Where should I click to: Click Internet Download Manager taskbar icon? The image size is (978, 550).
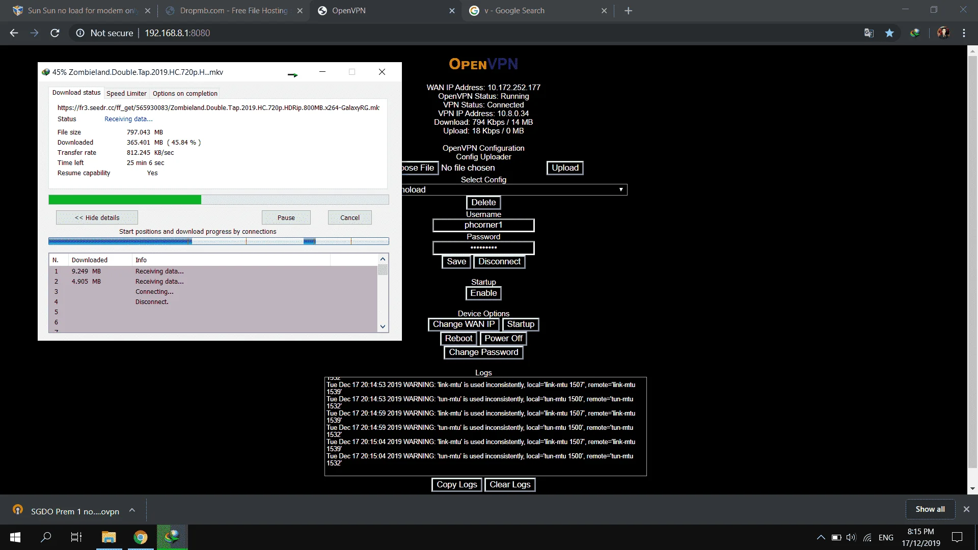coord(172,537)
